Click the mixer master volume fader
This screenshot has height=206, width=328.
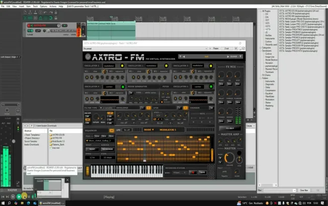point(13,141)
